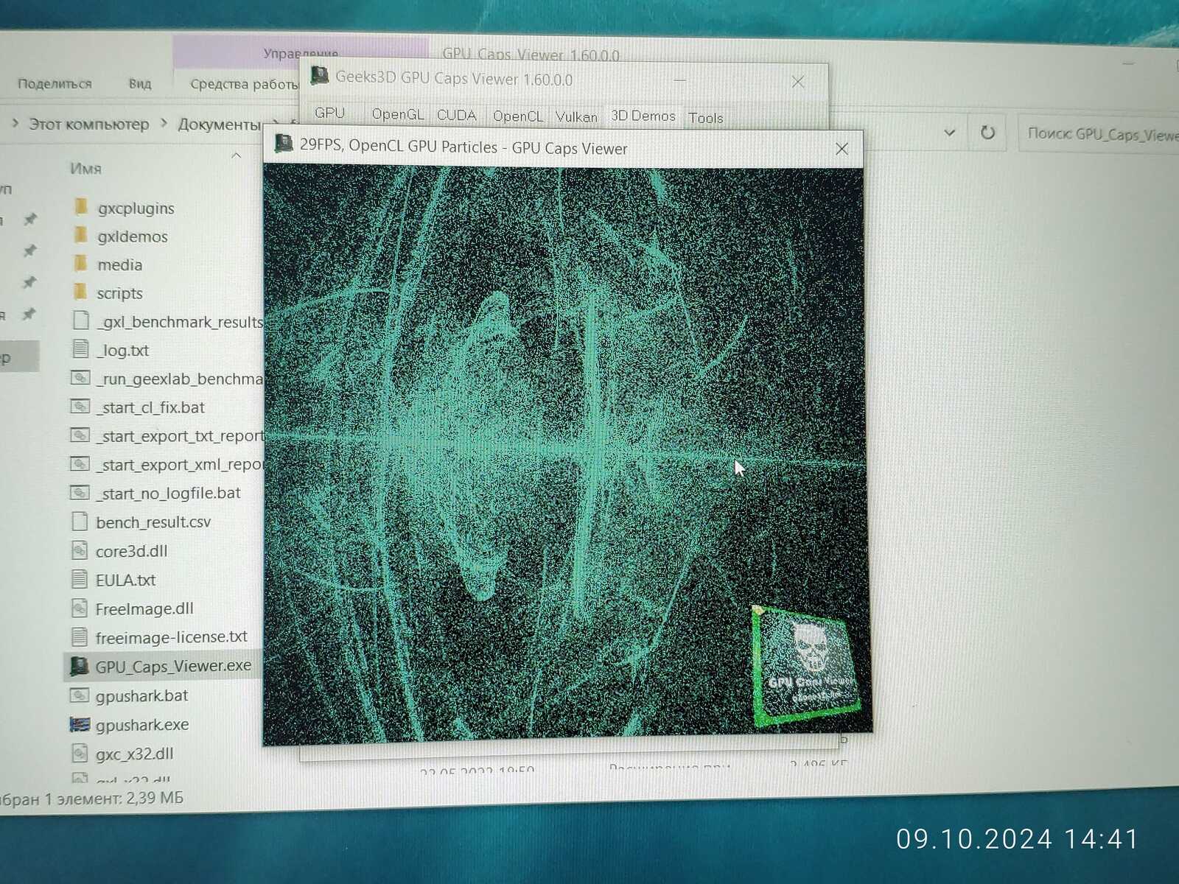Close the OpenCL GPU Particles demo window

point(842,149)
